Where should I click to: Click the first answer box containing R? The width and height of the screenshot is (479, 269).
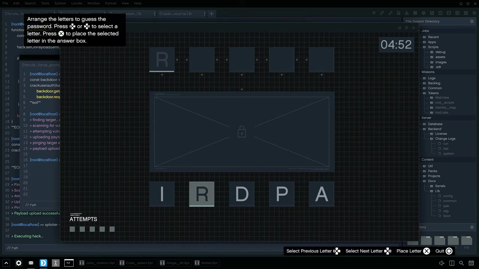162,59
